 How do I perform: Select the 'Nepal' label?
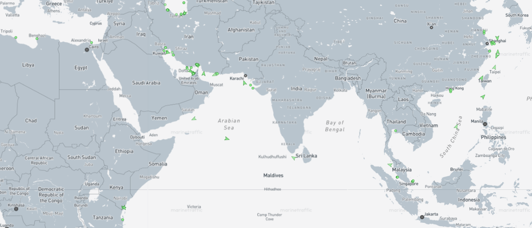pos(321,59)
